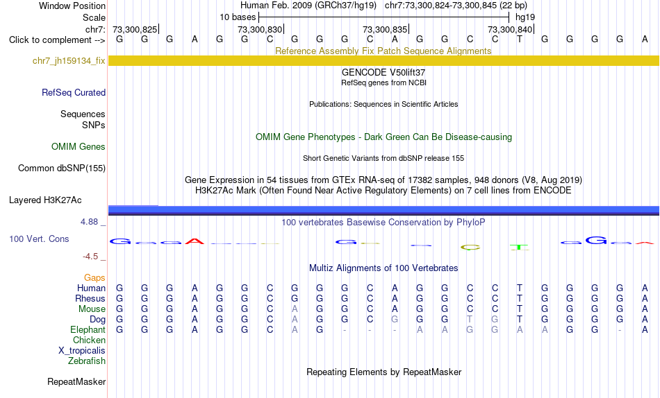This screenshot has width=660, height=398.
Task: Click the 'GENCODE V50lift37' track title
Action: tap(383, 72)
